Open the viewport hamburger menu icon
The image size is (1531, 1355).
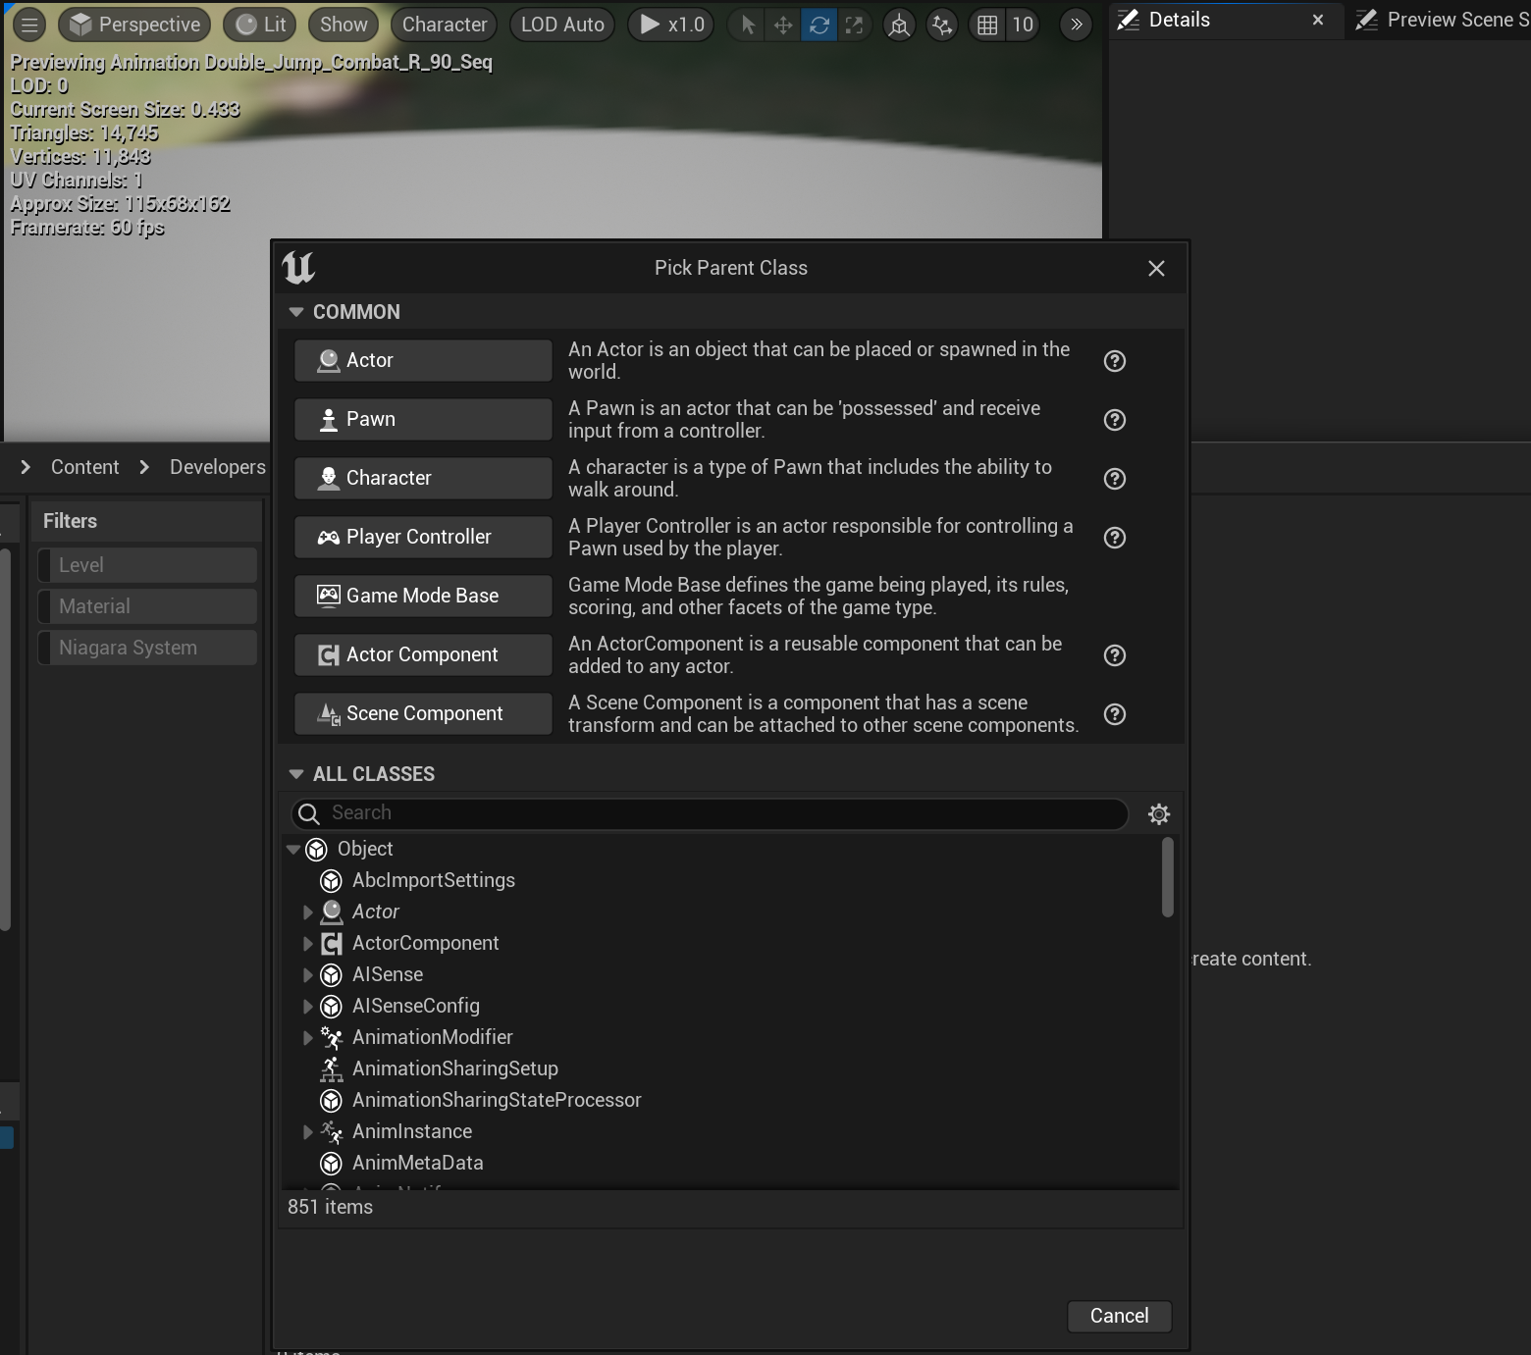pyautogui.click(x=28, y=25)
